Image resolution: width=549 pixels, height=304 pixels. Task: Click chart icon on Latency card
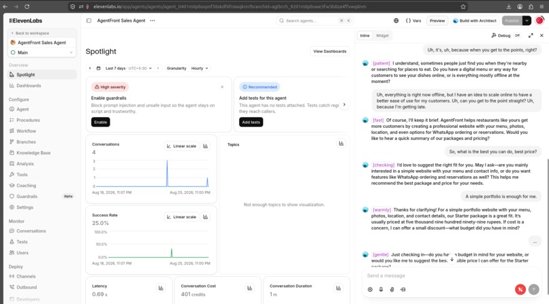point(161,288)
